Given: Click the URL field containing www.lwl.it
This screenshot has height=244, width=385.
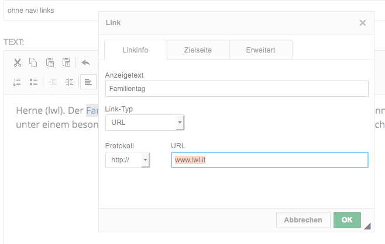Looking at the screenshot, I should 270,160.
